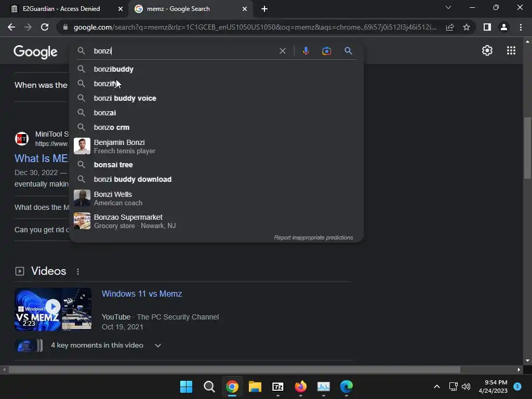Open Chrome profile menu
532x399 pixels.
(x=504, y=27)
